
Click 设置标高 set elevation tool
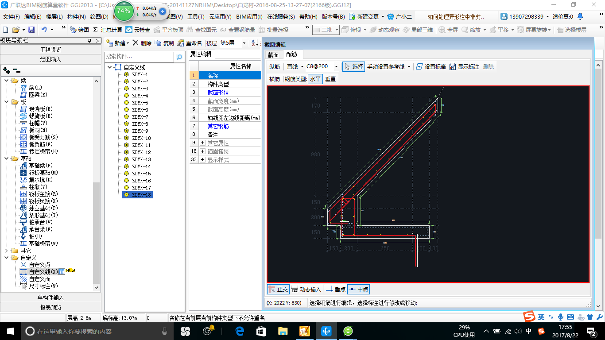(x=431, y=66)
